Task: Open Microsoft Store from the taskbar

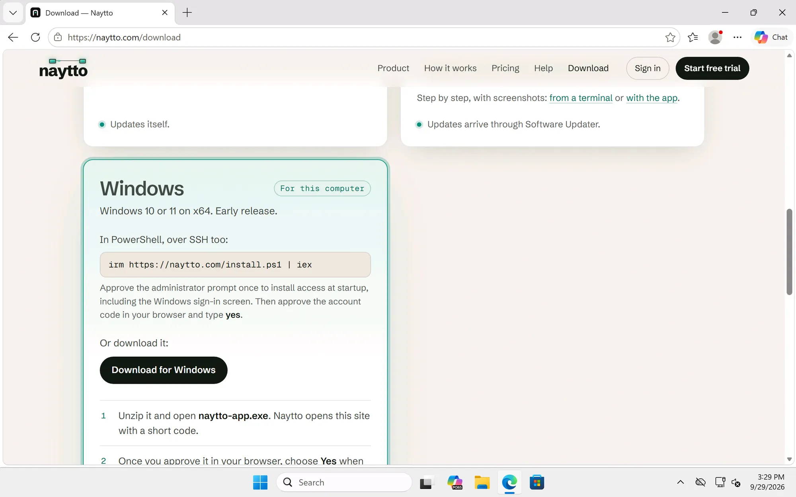Action: click(x=537, y=483)
